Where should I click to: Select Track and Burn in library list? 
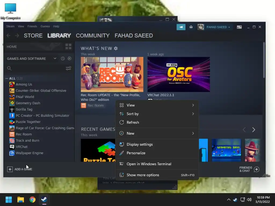pyautogui.click(x=27, y=141)
